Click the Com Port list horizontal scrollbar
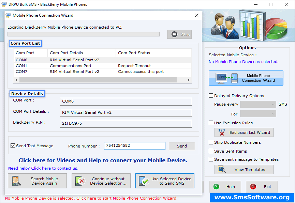 click(x=98, y=80)
